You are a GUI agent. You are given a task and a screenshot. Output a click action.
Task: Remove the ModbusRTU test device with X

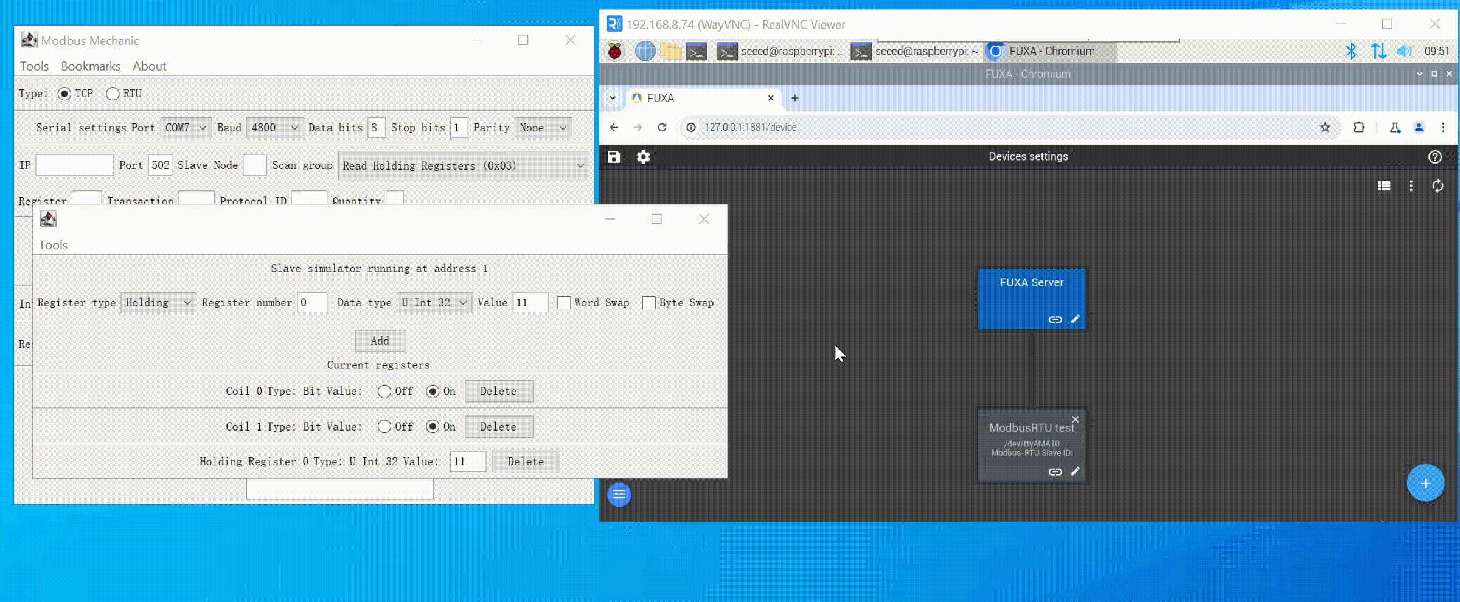point(1076,419)
